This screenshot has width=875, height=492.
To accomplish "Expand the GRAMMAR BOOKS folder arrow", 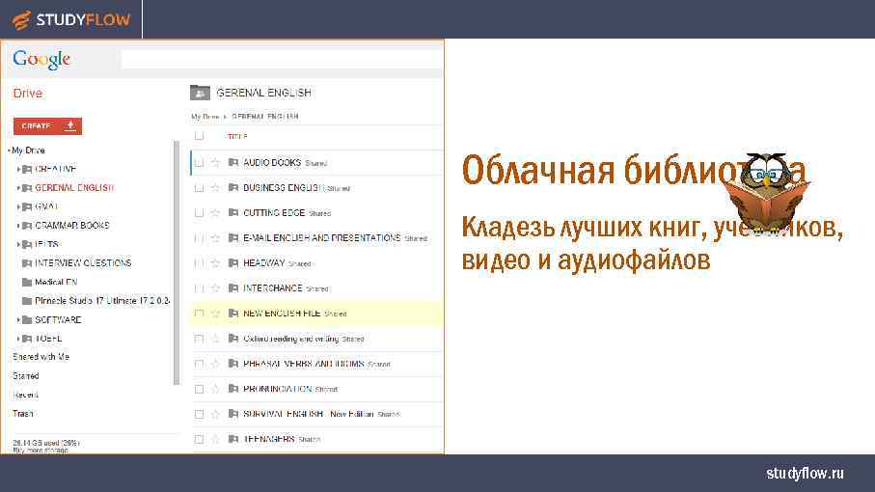I will (18, 226).
